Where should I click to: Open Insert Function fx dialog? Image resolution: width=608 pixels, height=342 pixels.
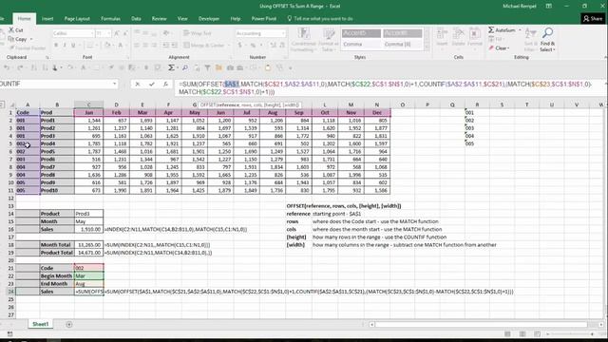click(x=165, y=85)
